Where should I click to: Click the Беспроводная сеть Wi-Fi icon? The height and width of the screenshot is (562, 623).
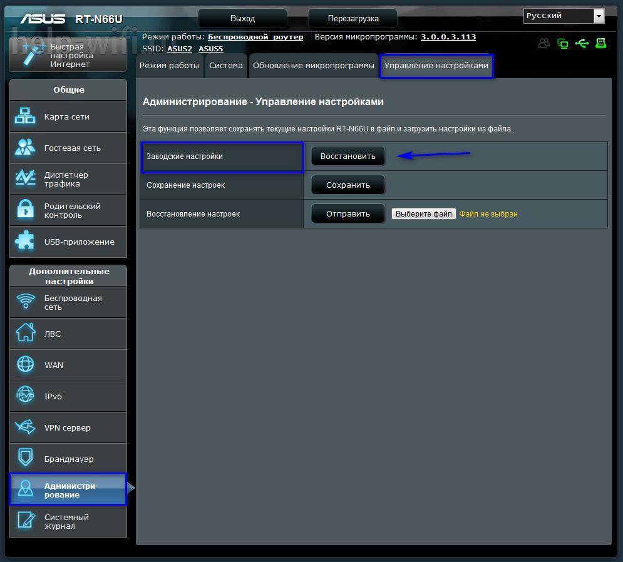(26, 302)
